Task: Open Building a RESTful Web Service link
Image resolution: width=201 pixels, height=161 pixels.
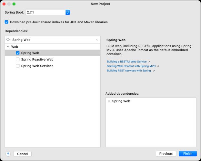Action: (127, 62)
